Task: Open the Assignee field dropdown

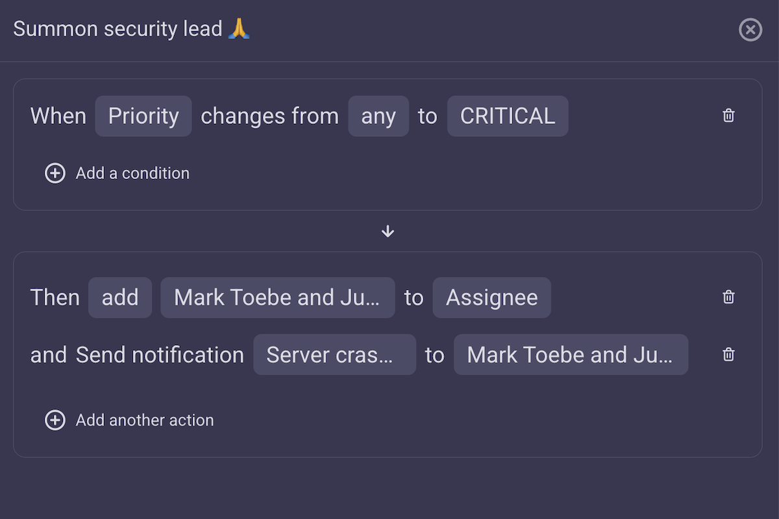Action: [x=491, y=298]
